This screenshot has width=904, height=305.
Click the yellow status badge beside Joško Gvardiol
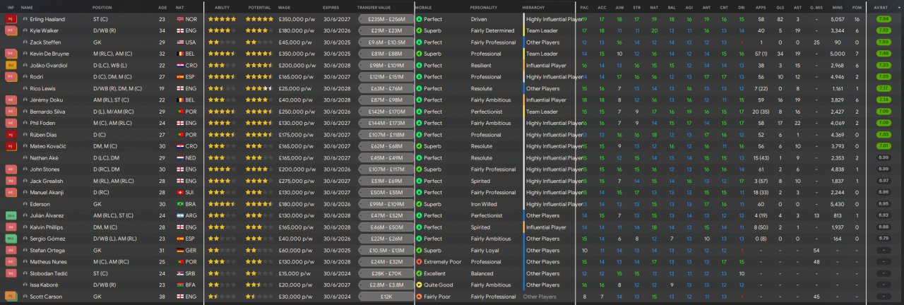click(x=11, y=65)
